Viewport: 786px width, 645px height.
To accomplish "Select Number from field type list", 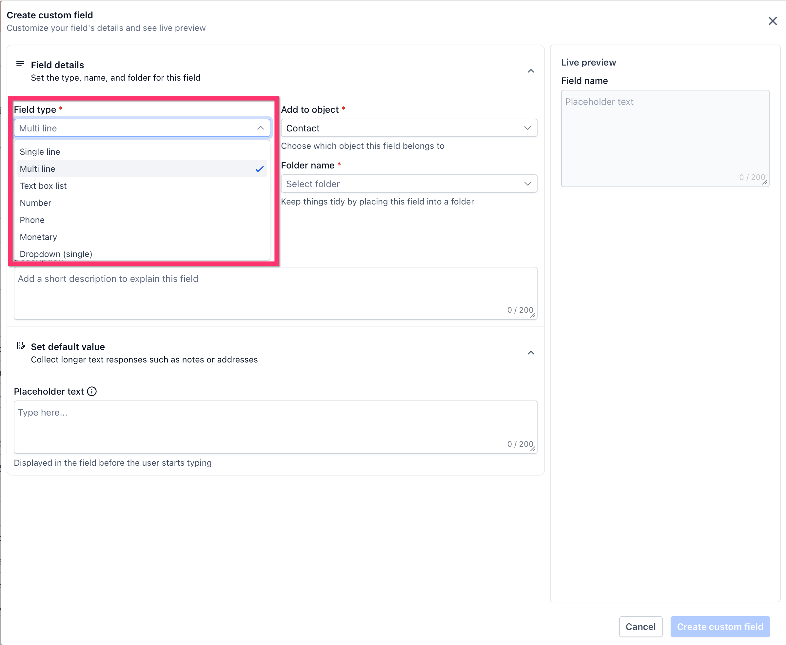I will pos(36,203).
